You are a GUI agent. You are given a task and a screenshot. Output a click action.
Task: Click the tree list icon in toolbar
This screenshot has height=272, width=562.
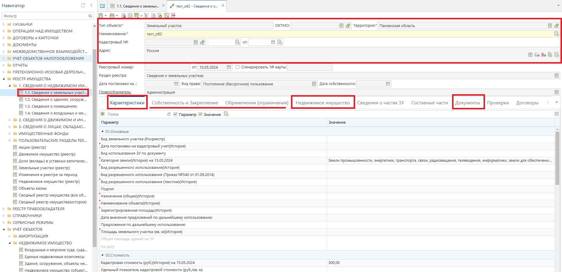coord(147,15)
